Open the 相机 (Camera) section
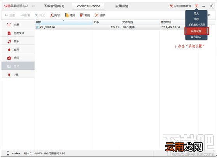The image size is (217, 158). pos(18,58)
